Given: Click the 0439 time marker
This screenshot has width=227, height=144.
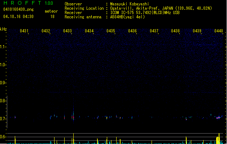Looking at the screenshot, I should 197,31.
